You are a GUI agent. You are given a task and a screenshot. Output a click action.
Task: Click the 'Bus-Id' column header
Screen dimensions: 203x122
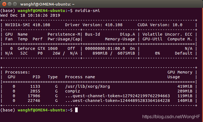92,34
